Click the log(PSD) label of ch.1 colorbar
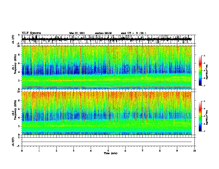This screenshot has width=219, height=169. point(207,72)
